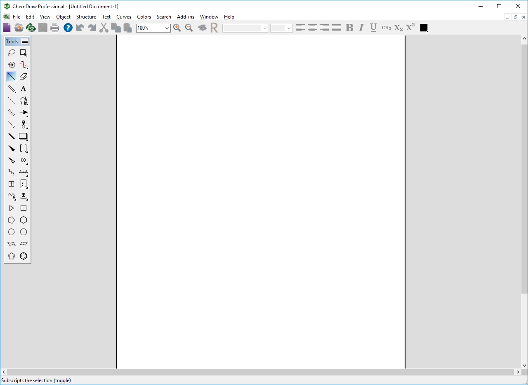
Task: Choose the Cyclohexane ring tool
Action: click(x=24, y=220)
